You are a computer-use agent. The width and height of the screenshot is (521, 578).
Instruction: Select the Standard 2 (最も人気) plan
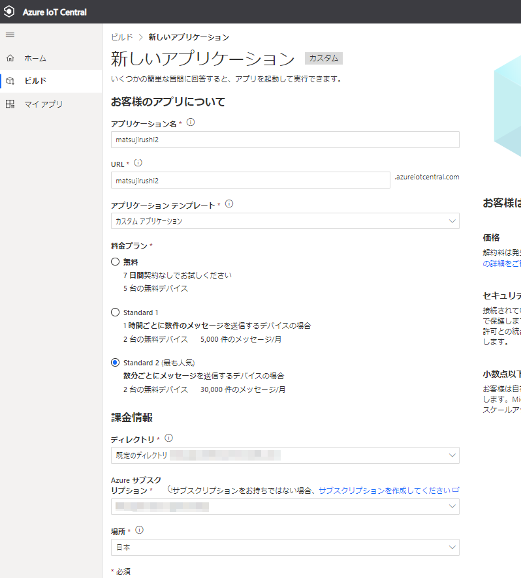coord(115,362)
